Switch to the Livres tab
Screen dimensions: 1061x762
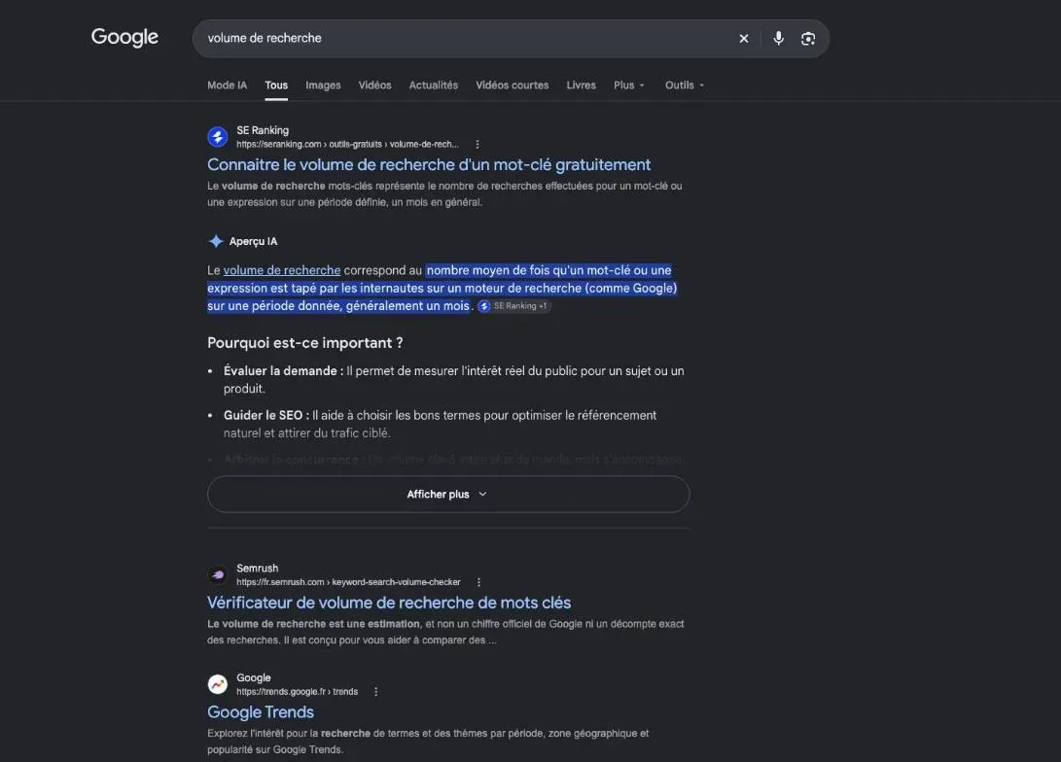582,86
